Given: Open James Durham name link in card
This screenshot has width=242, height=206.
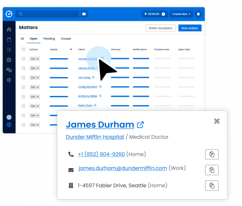Looking at the screenshot, I should click(100, 125).
